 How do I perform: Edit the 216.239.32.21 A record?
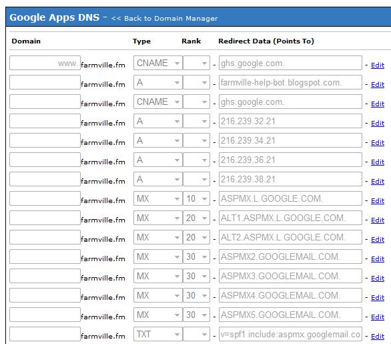(378, 124)
